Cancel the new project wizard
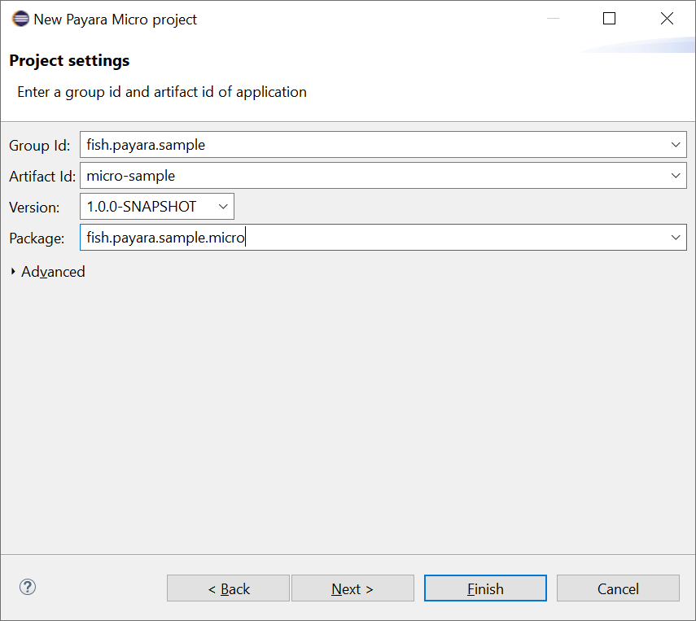Screen dimensions: 696x621 coord(618,588)
